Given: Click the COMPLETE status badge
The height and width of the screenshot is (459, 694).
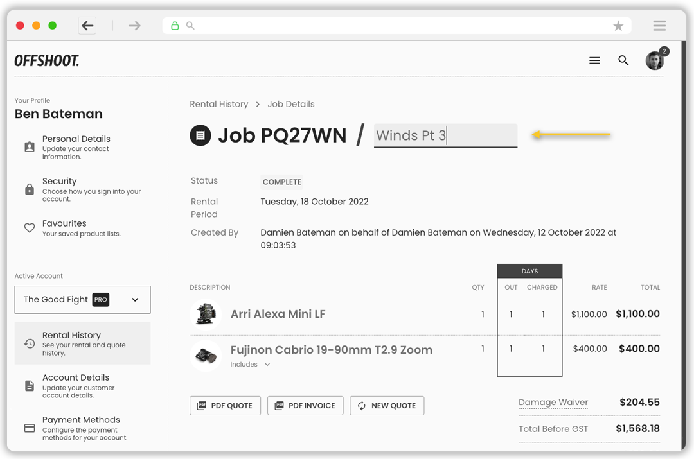Looking at the screenshot, I should [282, 182].
